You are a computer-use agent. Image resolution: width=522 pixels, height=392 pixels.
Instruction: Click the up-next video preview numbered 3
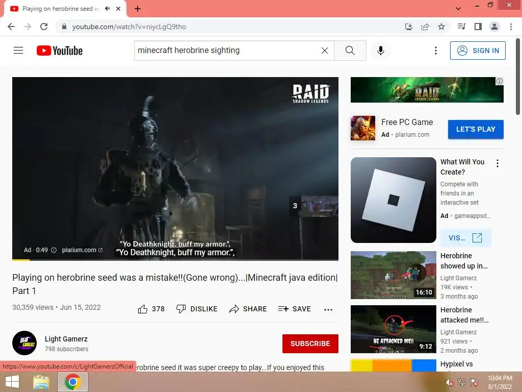[x=314, y=206]
